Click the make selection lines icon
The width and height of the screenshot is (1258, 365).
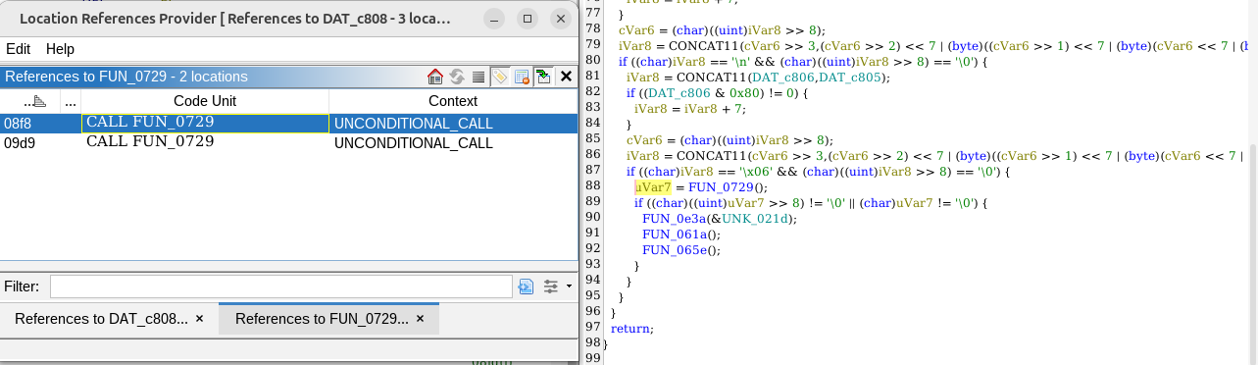point(478,77)
